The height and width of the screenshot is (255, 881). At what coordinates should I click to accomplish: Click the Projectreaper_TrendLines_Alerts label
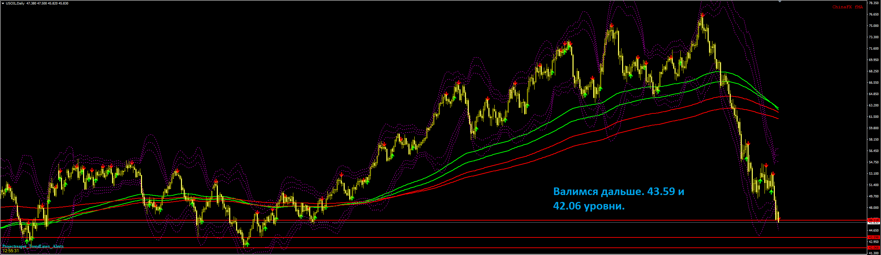pos(33,246)
